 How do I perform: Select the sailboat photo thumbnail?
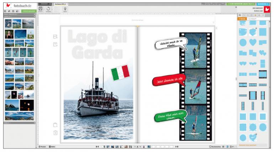(8, 24)
